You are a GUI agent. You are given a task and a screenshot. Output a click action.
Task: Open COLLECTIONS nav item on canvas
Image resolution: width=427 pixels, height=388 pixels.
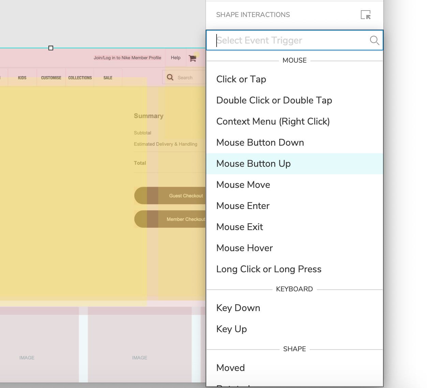tap(80, 78)
